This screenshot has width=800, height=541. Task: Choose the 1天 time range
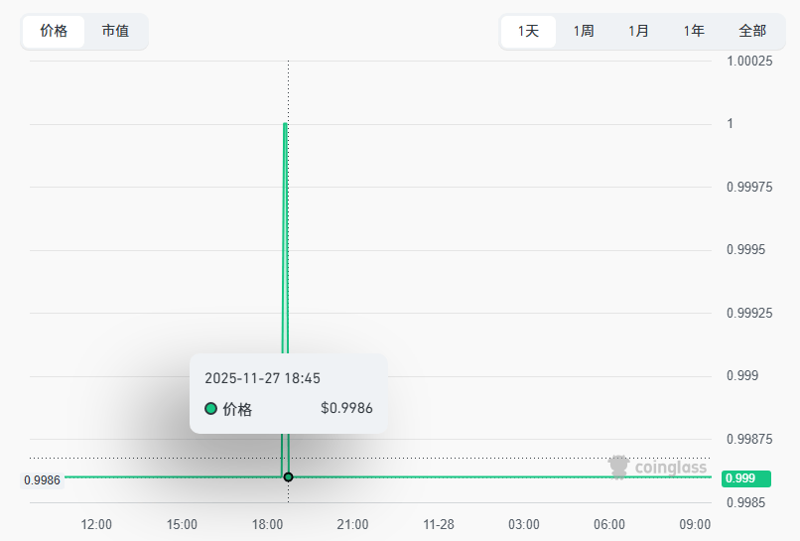point(528,31)
